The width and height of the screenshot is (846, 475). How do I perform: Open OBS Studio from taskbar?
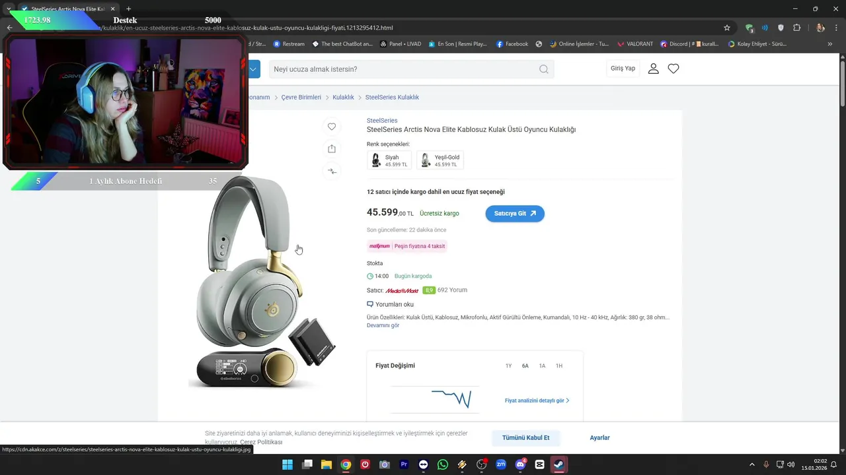coord(482,464)
